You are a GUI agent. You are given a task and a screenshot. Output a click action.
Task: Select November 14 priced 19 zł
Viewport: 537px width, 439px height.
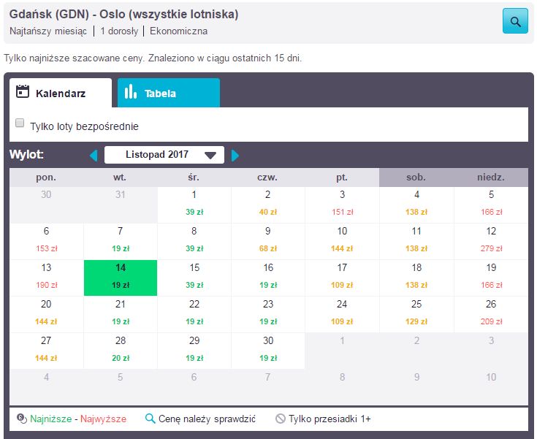click(x=121, y=278)
